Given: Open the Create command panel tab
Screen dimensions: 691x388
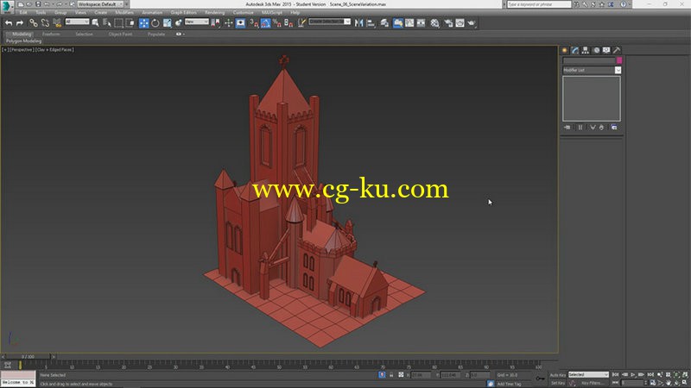Looking at the screenshot, I should (x=565, y=50).
